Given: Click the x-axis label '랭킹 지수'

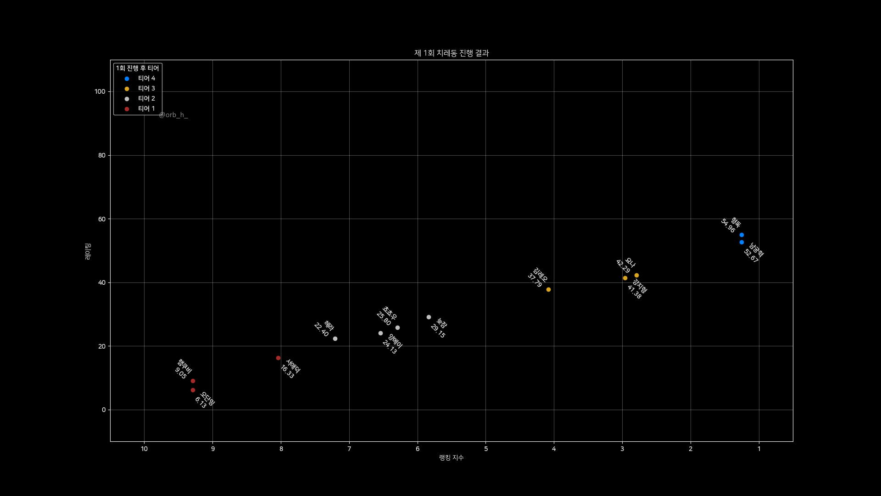Looking at the screenshot, I should tap(451, 458).
